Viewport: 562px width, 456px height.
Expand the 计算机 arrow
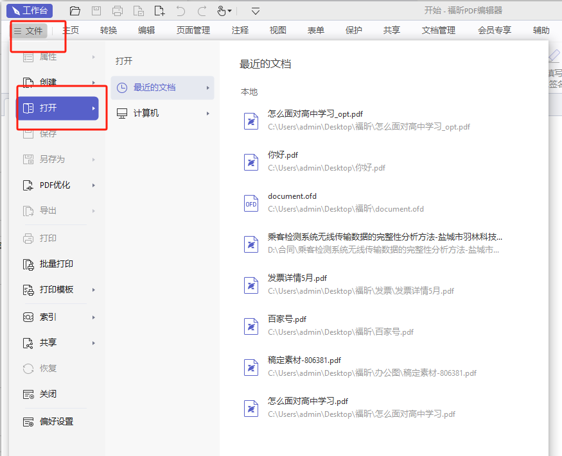(x=208, y=114)
